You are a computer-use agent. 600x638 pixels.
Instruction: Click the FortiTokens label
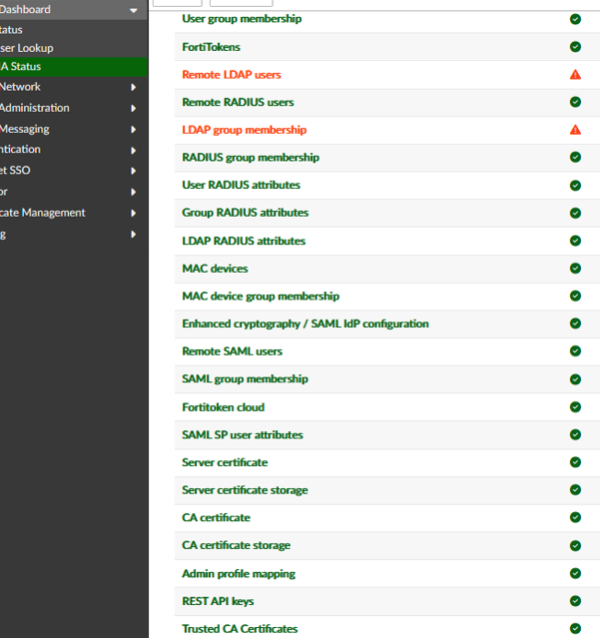click(x=211, y=47)
